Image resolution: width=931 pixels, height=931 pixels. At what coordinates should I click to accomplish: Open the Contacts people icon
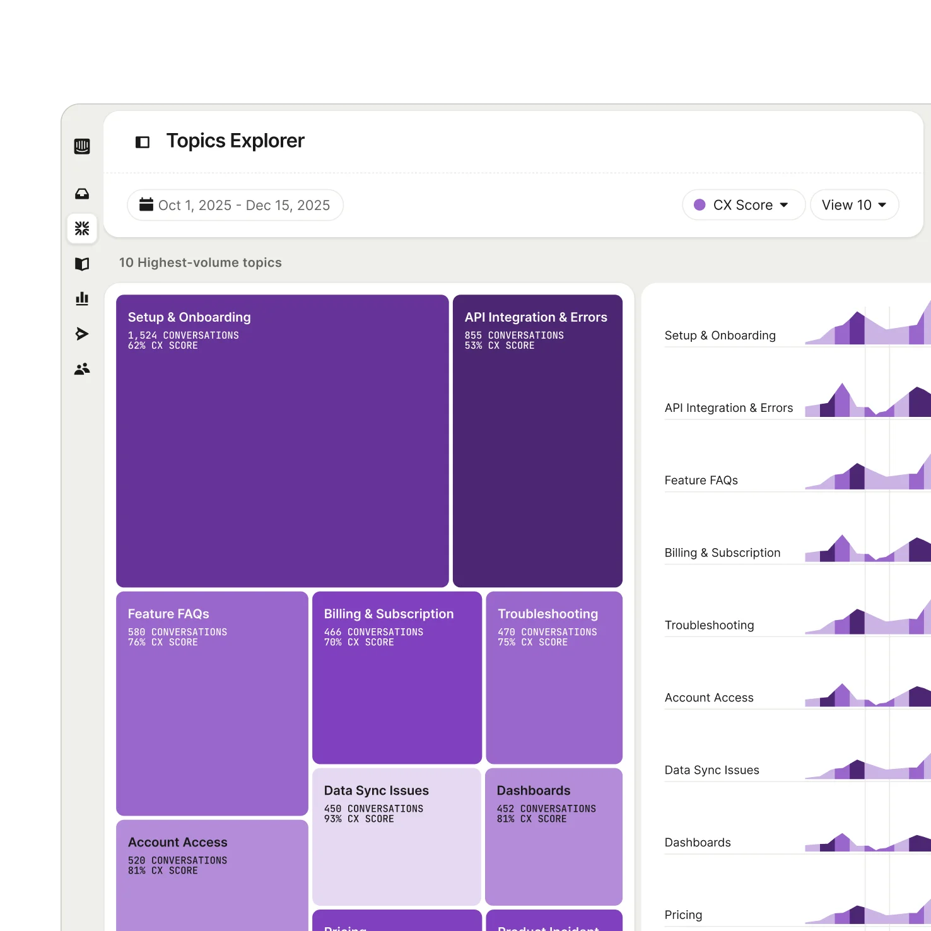(82, 369)
